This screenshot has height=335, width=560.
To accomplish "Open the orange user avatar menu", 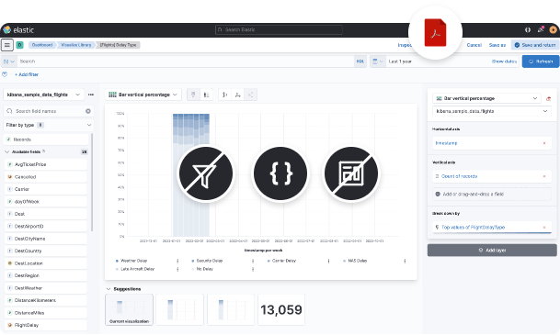I will [553, 30].
